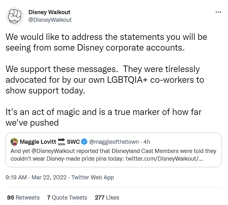Click Maggie Lovitt's small avatar in quoted tweet
The height and width of the screenshot is (205, 228).
coord(14,142)
